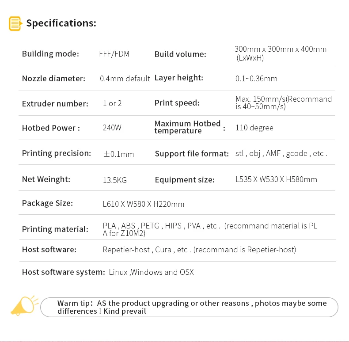Image resolution: width=349 pixels, height=342 pixels.
Task: Click the Extruder number label
Action: point(55,103)
